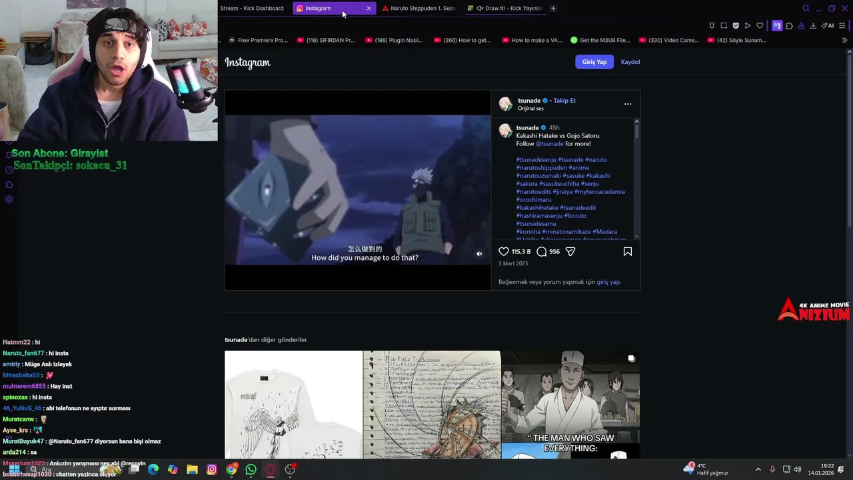Open the notification bell in taskbar
853x480 pixels.
tap(841, 469)
